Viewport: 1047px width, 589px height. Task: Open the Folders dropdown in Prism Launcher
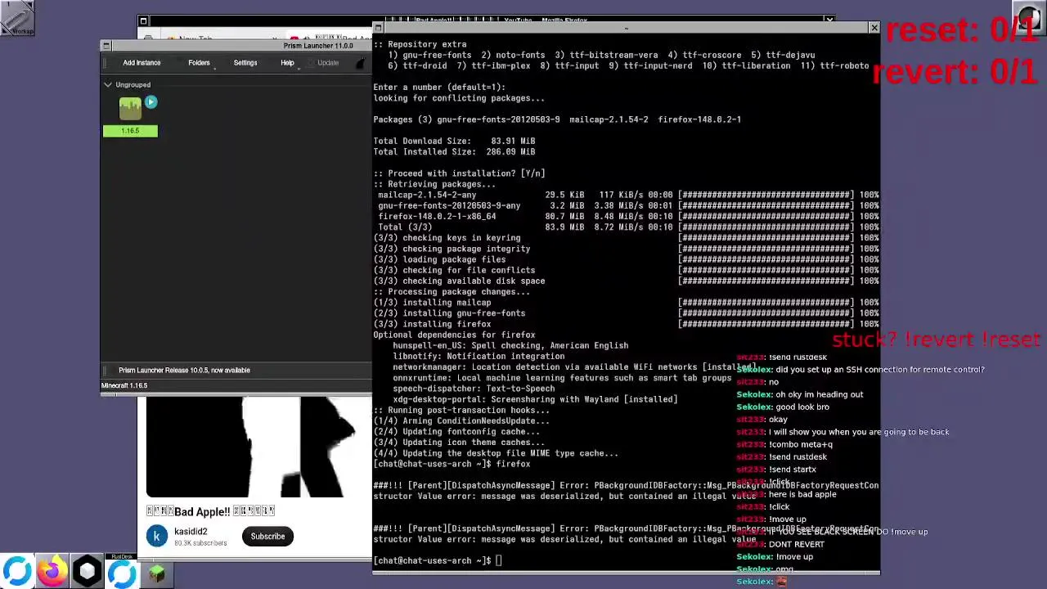tap(200, 63)
